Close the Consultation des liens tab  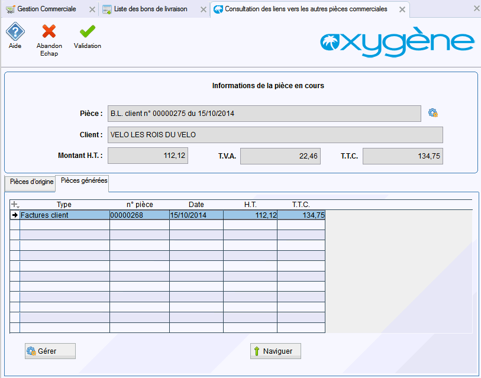click(402, 9)
